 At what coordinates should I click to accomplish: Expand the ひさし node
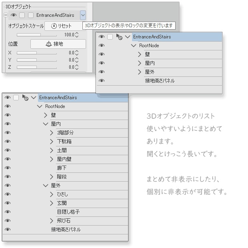(52, 194)
